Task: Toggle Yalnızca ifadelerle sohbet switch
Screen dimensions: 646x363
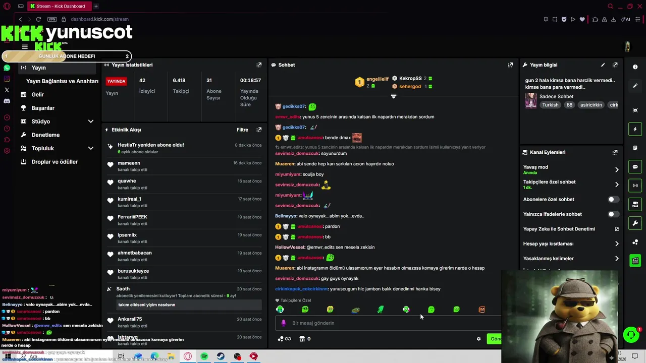Action: point(613,214)
